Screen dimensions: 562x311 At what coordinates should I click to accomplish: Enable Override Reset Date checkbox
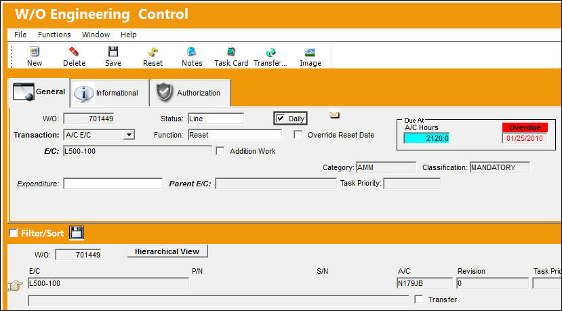click(298, 135)
